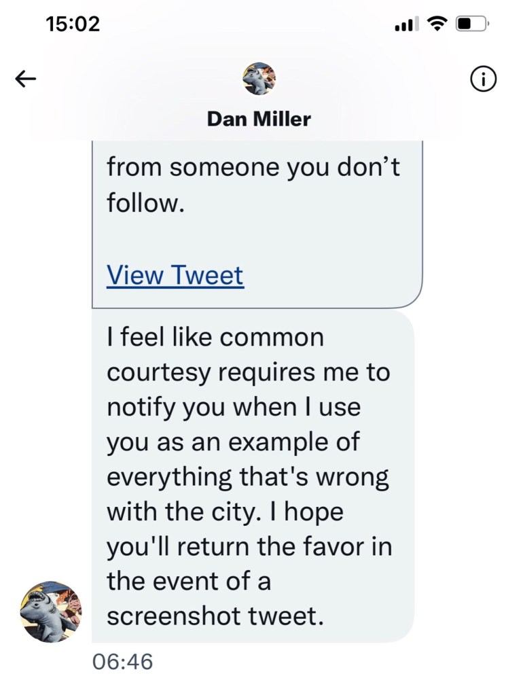Tap the "screenshot tweet." closing line

[213, 616]
